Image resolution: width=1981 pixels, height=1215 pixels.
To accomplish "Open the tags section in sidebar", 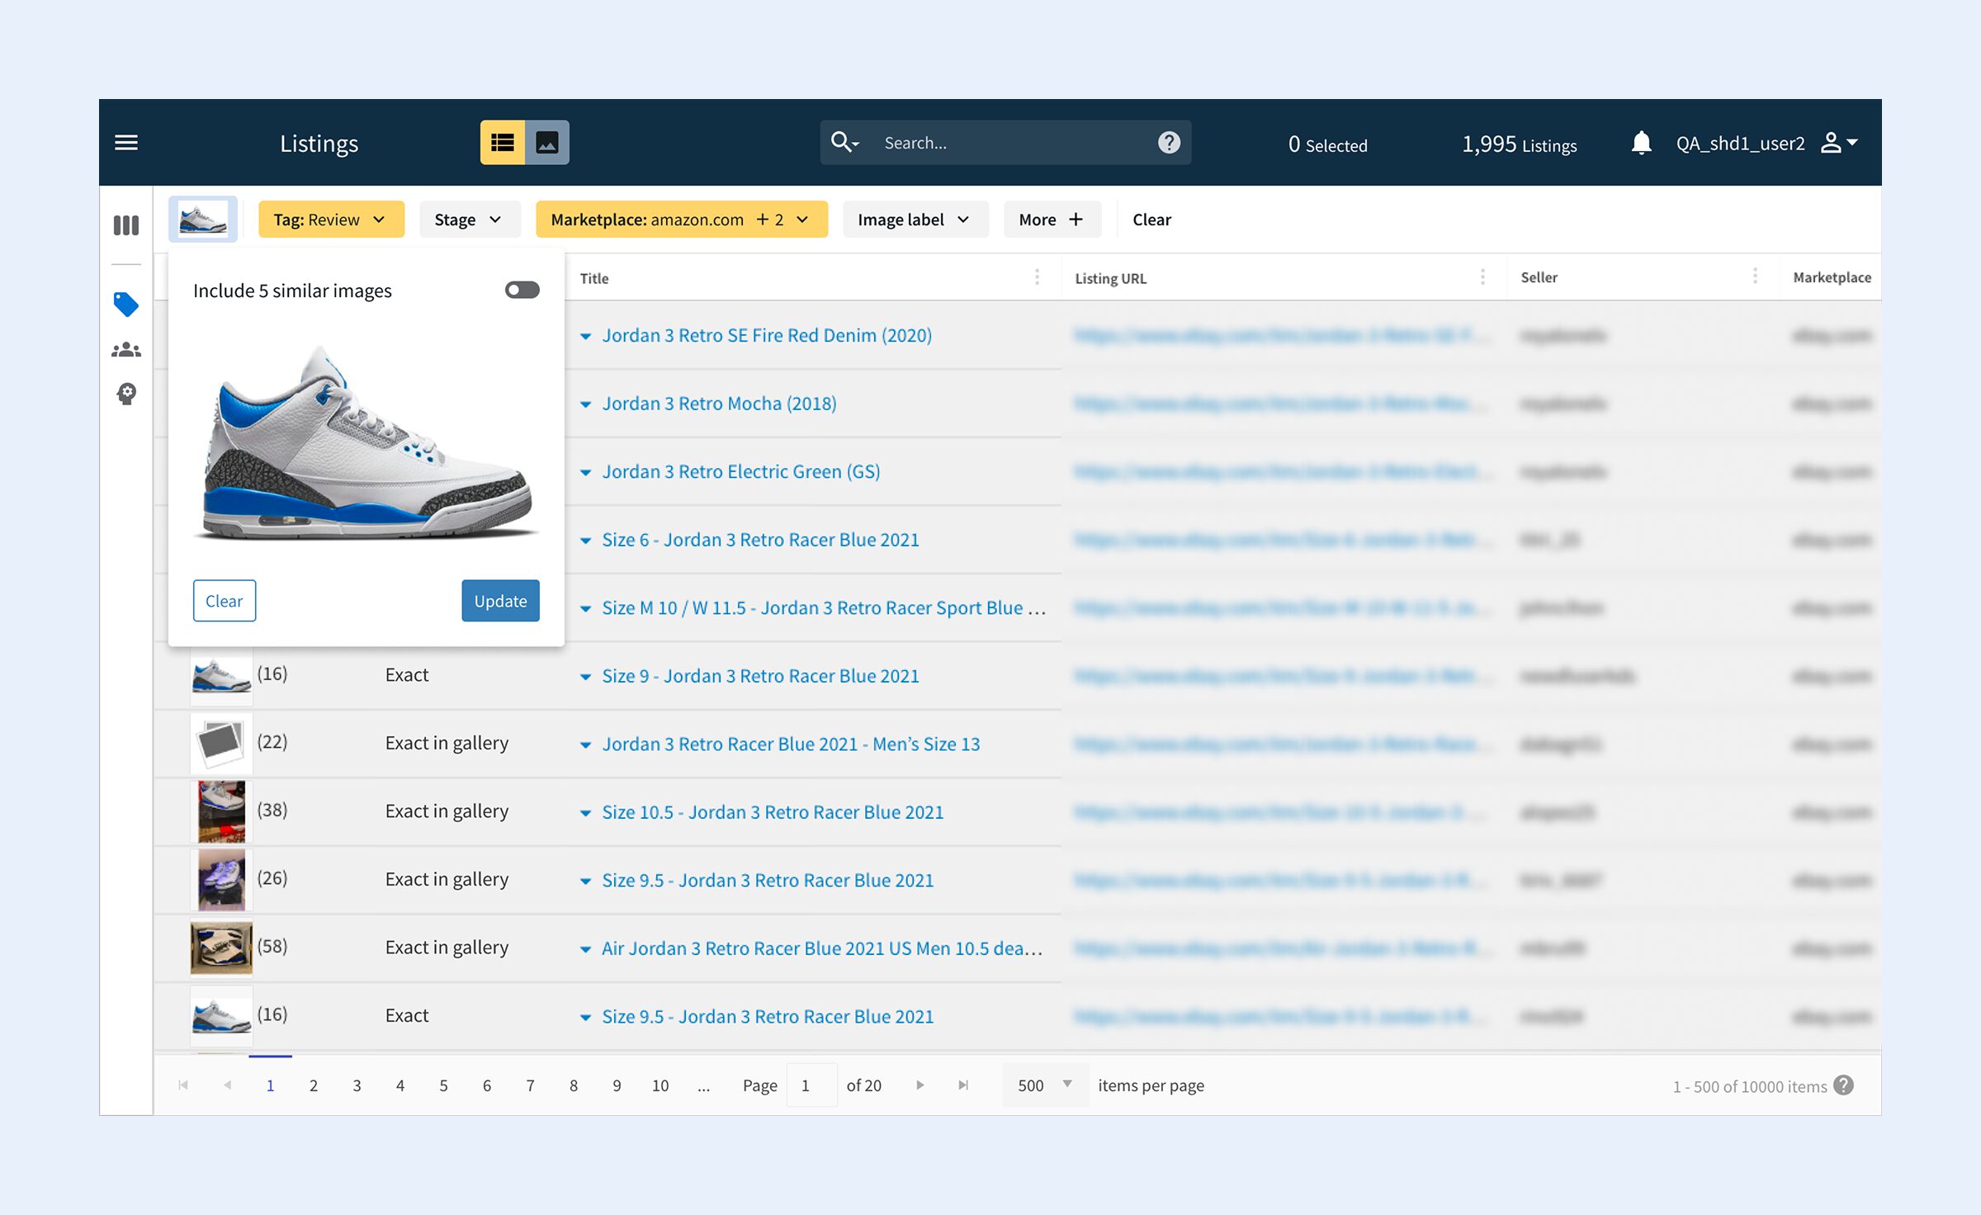I will pos(126,305).
